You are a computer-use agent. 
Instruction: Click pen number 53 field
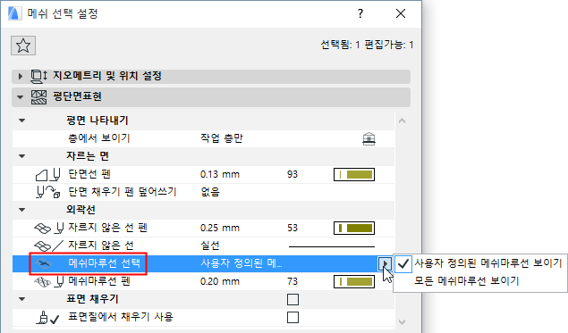292,228
